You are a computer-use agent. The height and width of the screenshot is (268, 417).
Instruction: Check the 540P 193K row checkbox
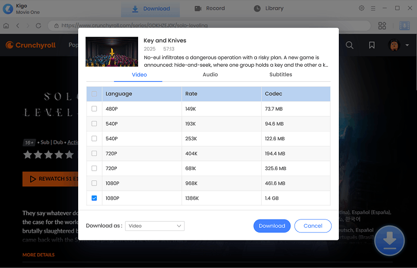(94, 124)
